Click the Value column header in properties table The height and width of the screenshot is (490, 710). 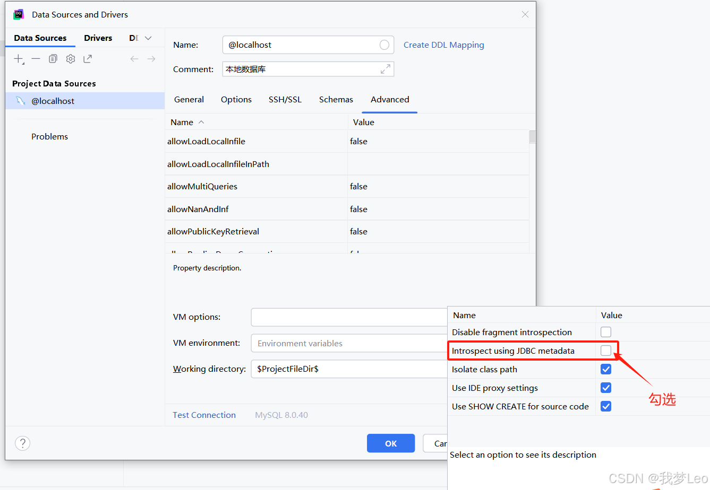(364, 122)
